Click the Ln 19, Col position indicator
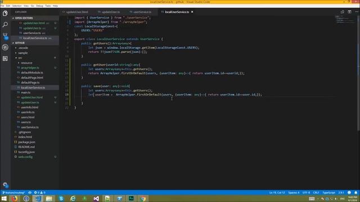The height and width of the screenshot is (202, 360). (277, 192)
